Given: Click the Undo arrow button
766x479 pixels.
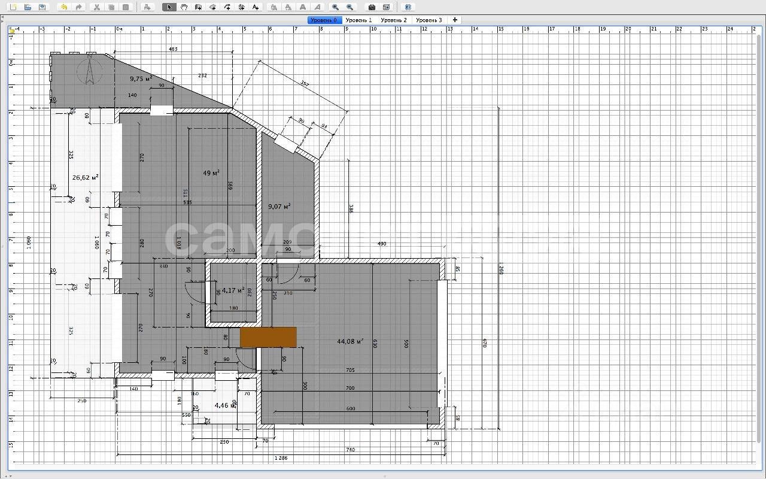Looking at the screenshot, I should (x=64, y=7).
